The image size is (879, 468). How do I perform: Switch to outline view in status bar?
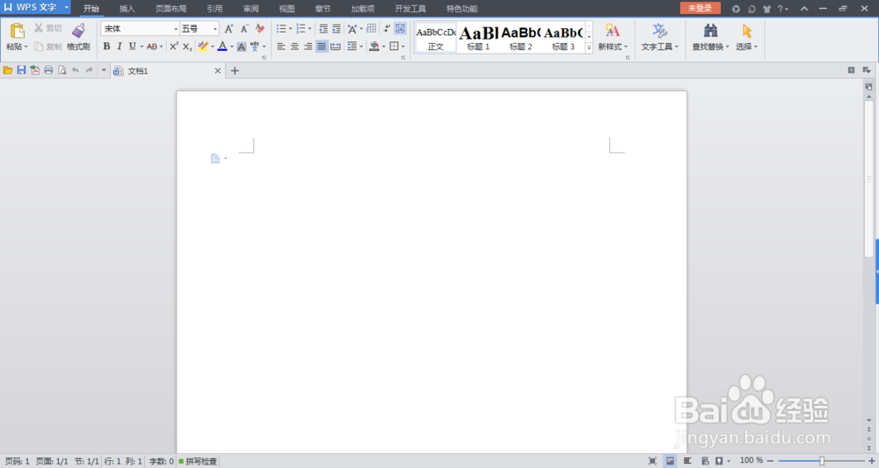click(687, 461)
